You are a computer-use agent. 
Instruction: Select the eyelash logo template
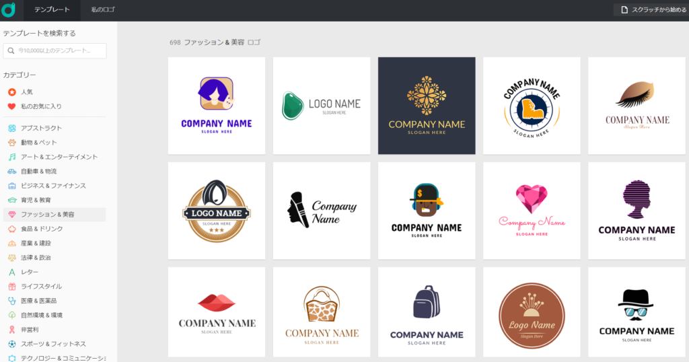click(637, 106)
